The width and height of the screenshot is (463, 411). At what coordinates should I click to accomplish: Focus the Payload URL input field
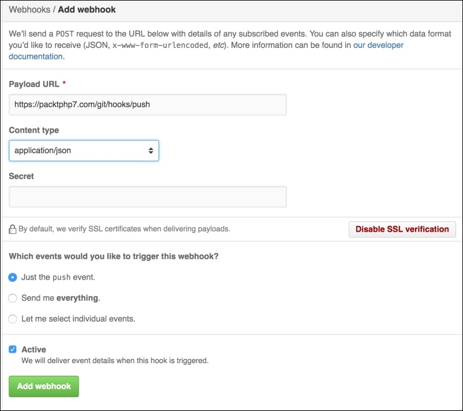(x=147, y=104)
